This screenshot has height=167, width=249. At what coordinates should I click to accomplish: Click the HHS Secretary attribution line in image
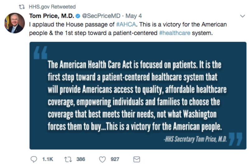click(x=195, y=139)
